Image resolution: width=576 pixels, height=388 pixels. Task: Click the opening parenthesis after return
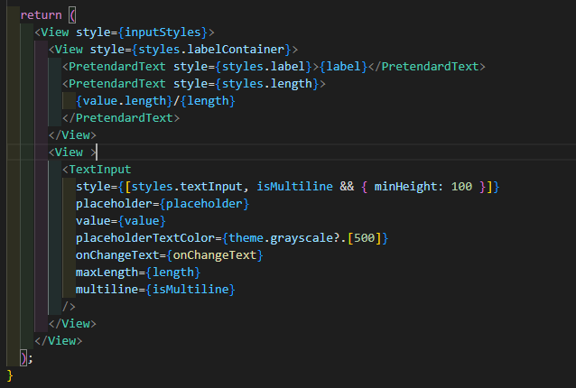[72, 15]
